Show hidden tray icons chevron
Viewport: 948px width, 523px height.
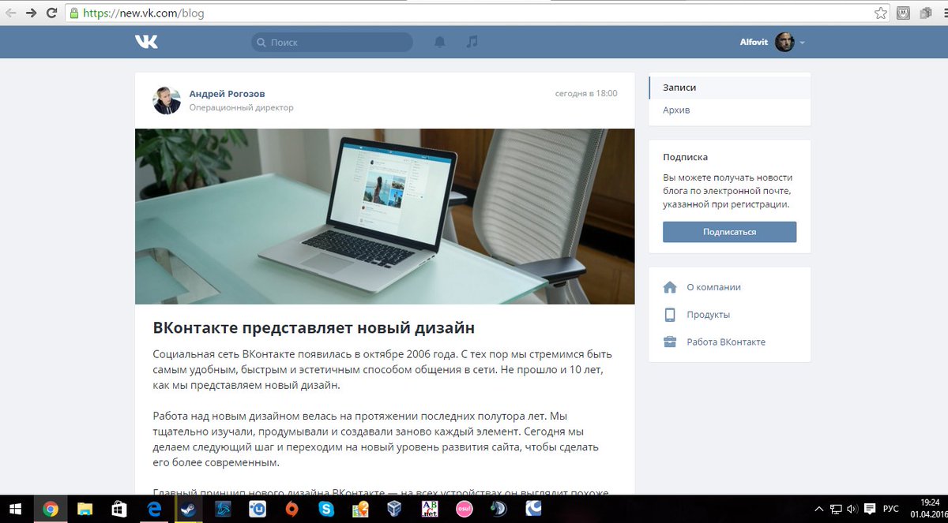[818, 509]
